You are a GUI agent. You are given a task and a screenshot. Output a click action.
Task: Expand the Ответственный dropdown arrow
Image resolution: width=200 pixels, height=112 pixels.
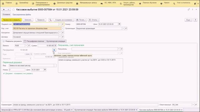193,105
